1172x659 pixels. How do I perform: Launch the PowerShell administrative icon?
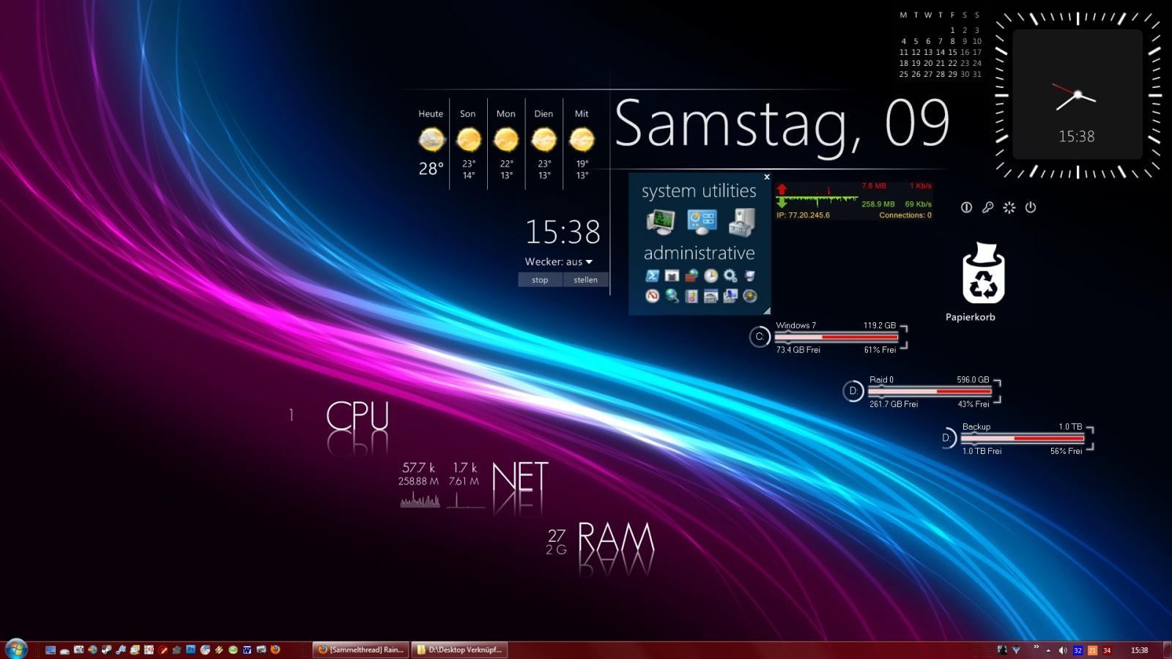(x=652, y=276)
